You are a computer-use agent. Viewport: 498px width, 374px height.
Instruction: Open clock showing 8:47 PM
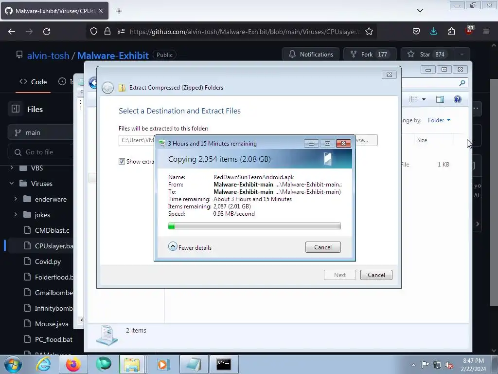point(473,365)
